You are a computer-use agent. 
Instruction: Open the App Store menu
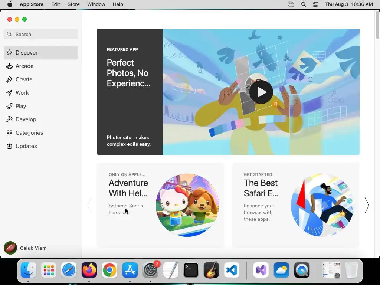point(32,4)
